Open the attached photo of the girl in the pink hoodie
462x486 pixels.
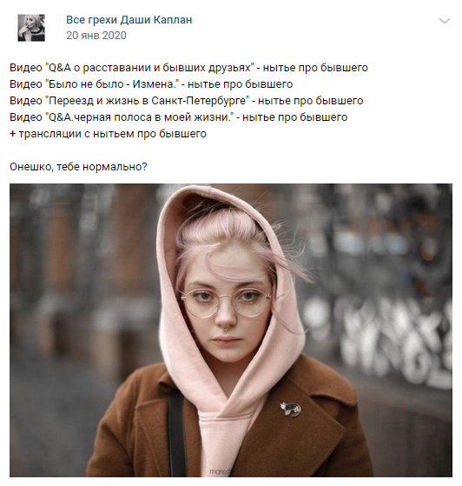(x=231, y=330)
